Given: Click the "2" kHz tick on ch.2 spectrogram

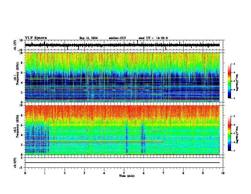Looking at the screenshot, I should point(22,145).
